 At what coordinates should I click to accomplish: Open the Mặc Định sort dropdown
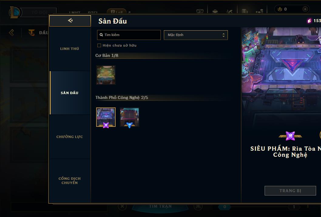(196, 35)
